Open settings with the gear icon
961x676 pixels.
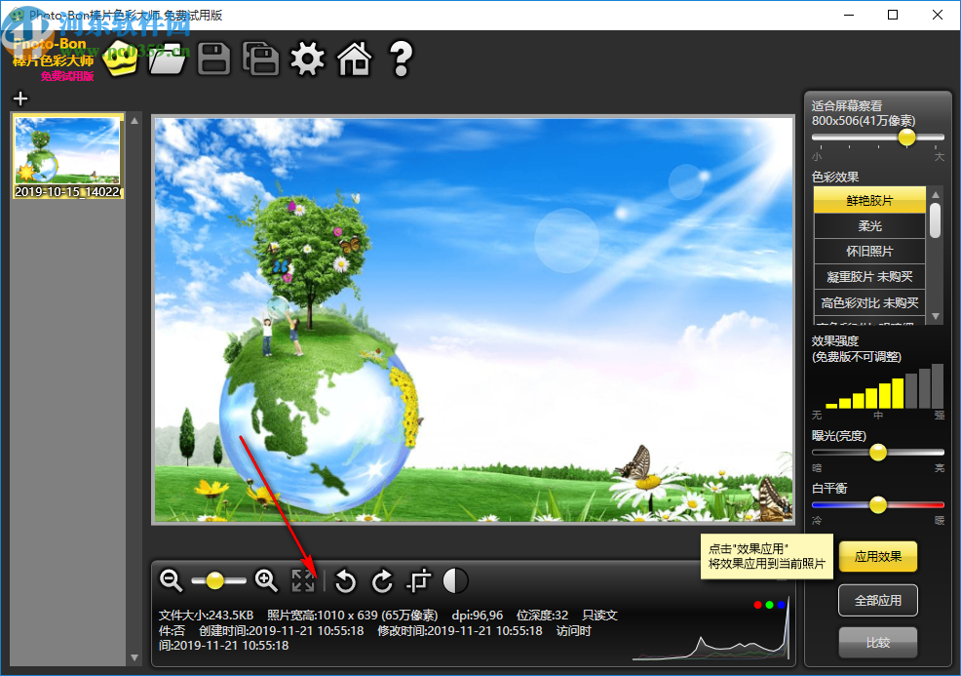307,59
